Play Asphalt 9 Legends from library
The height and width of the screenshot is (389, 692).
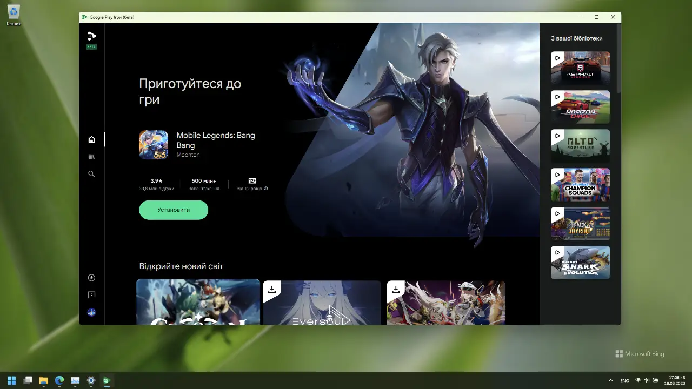point(580,68)
